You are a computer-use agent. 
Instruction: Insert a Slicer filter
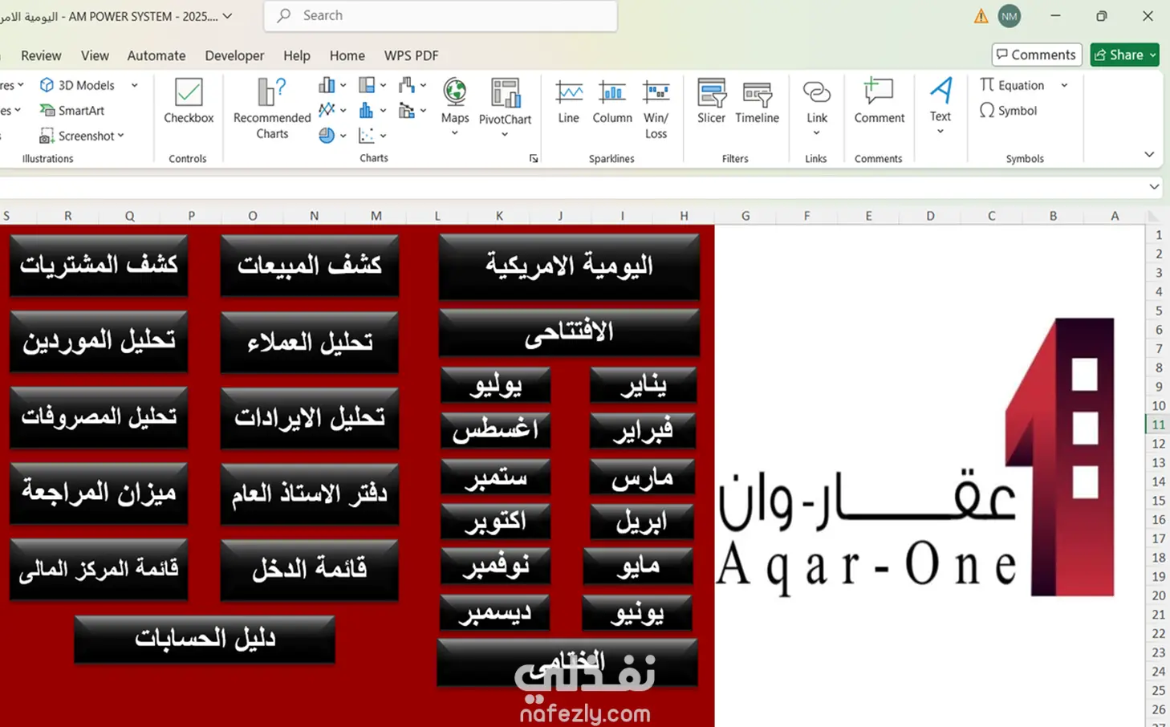point(711,102)
